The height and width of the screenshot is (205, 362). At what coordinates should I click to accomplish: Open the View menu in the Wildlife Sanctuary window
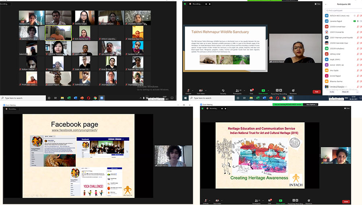317,4
